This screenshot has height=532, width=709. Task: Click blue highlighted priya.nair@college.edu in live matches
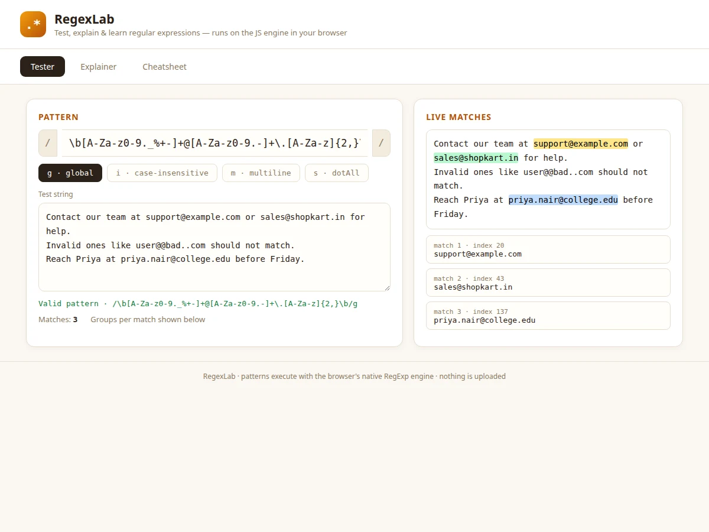click(563, 200)
